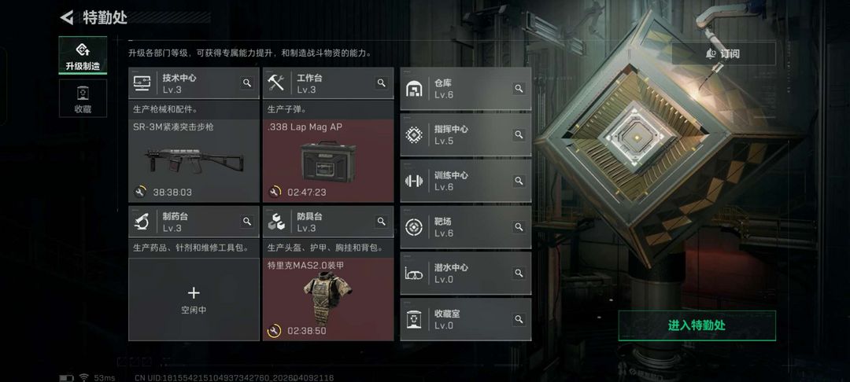Select the SR-3M rifle production slot

click(194, 160)
